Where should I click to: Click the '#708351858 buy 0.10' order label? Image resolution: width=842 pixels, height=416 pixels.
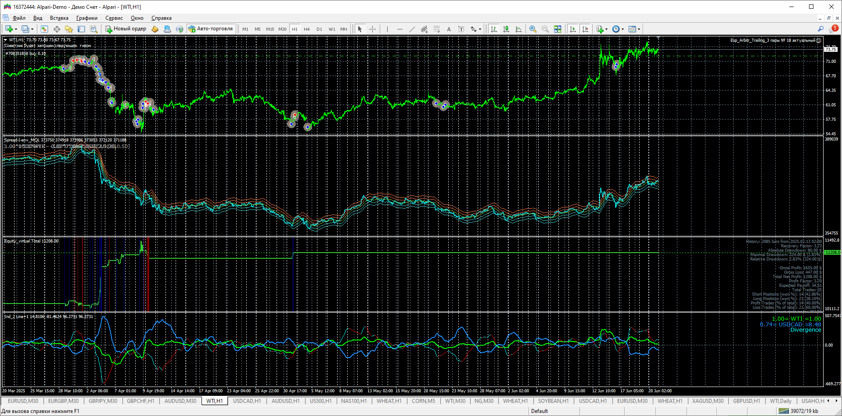click(x=25, y=54)
